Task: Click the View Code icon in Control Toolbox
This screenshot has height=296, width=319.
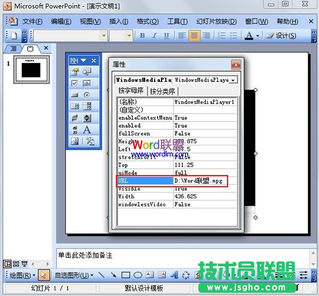Action: tap(87, 72)
